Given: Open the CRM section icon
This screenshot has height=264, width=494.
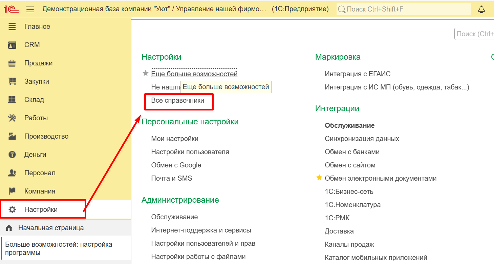Looking at the screenshot, I should (12, 45).
